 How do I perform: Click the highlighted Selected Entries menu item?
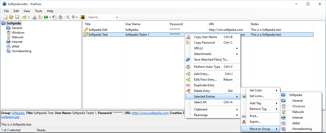(x=213, y=97)
